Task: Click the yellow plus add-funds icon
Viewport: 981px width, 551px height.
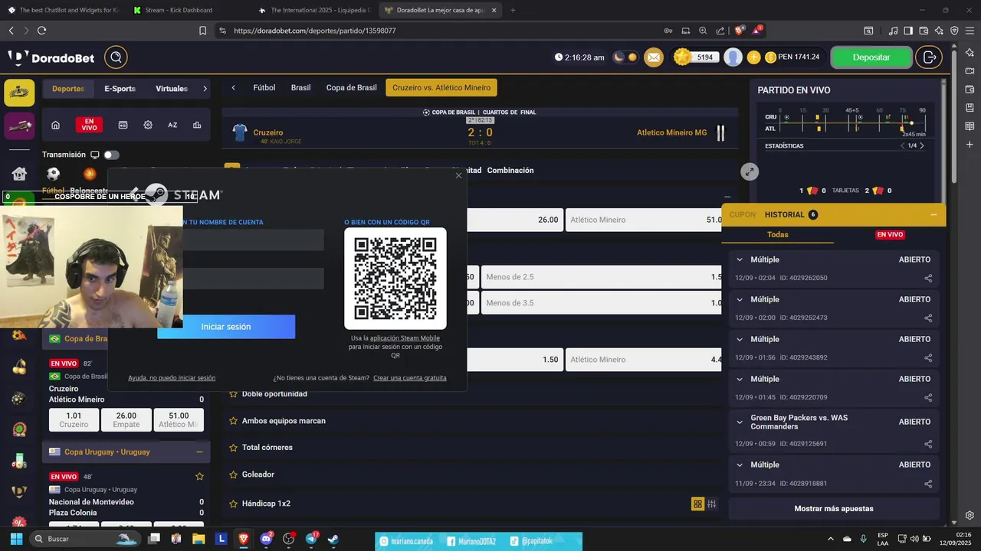Action: pyautogui.click(x=753, y=57)
